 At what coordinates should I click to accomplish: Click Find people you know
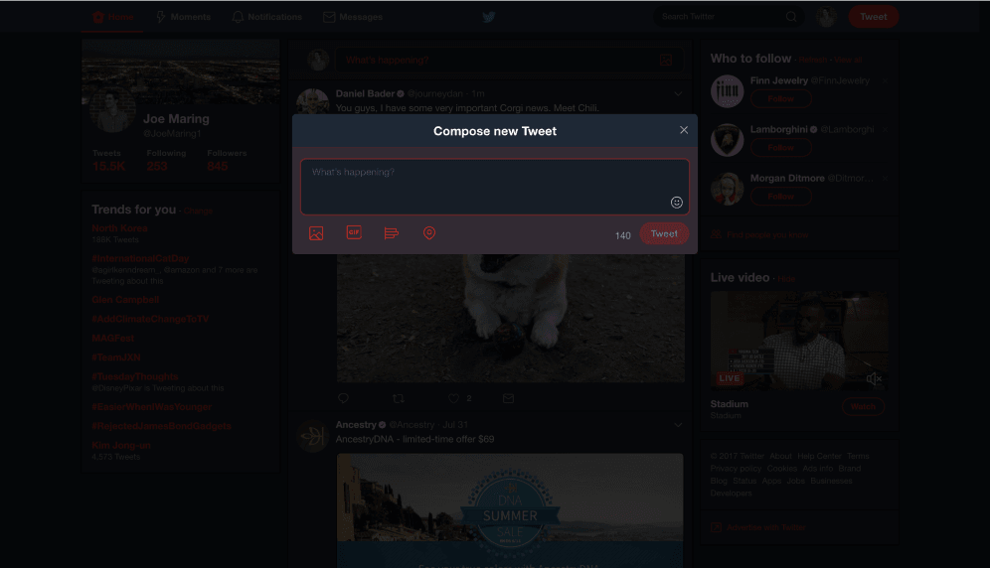coord(767,234)
